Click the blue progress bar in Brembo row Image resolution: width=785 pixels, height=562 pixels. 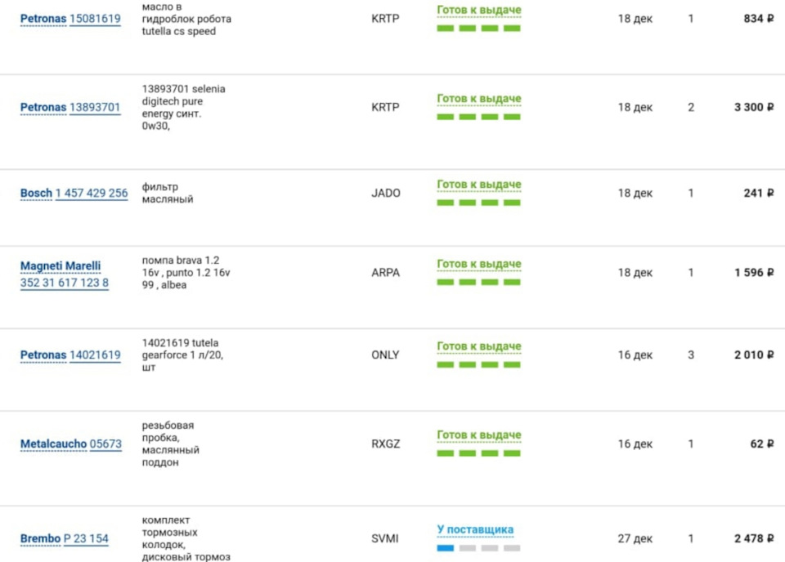coord(445,548)
